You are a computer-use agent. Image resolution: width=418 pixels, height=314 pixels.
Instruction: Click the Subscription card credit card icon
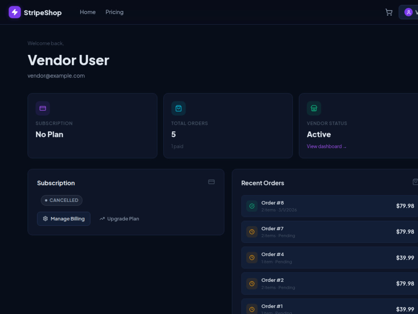[43, 108]
